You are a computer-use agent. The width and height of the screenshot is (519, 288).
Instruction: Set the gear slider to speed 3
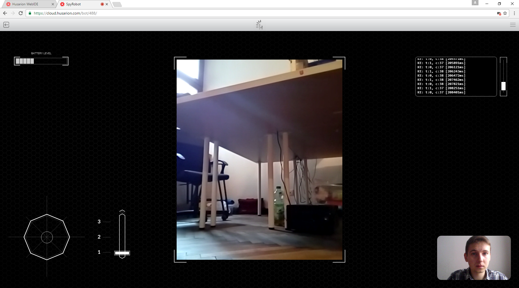[122, 221]
